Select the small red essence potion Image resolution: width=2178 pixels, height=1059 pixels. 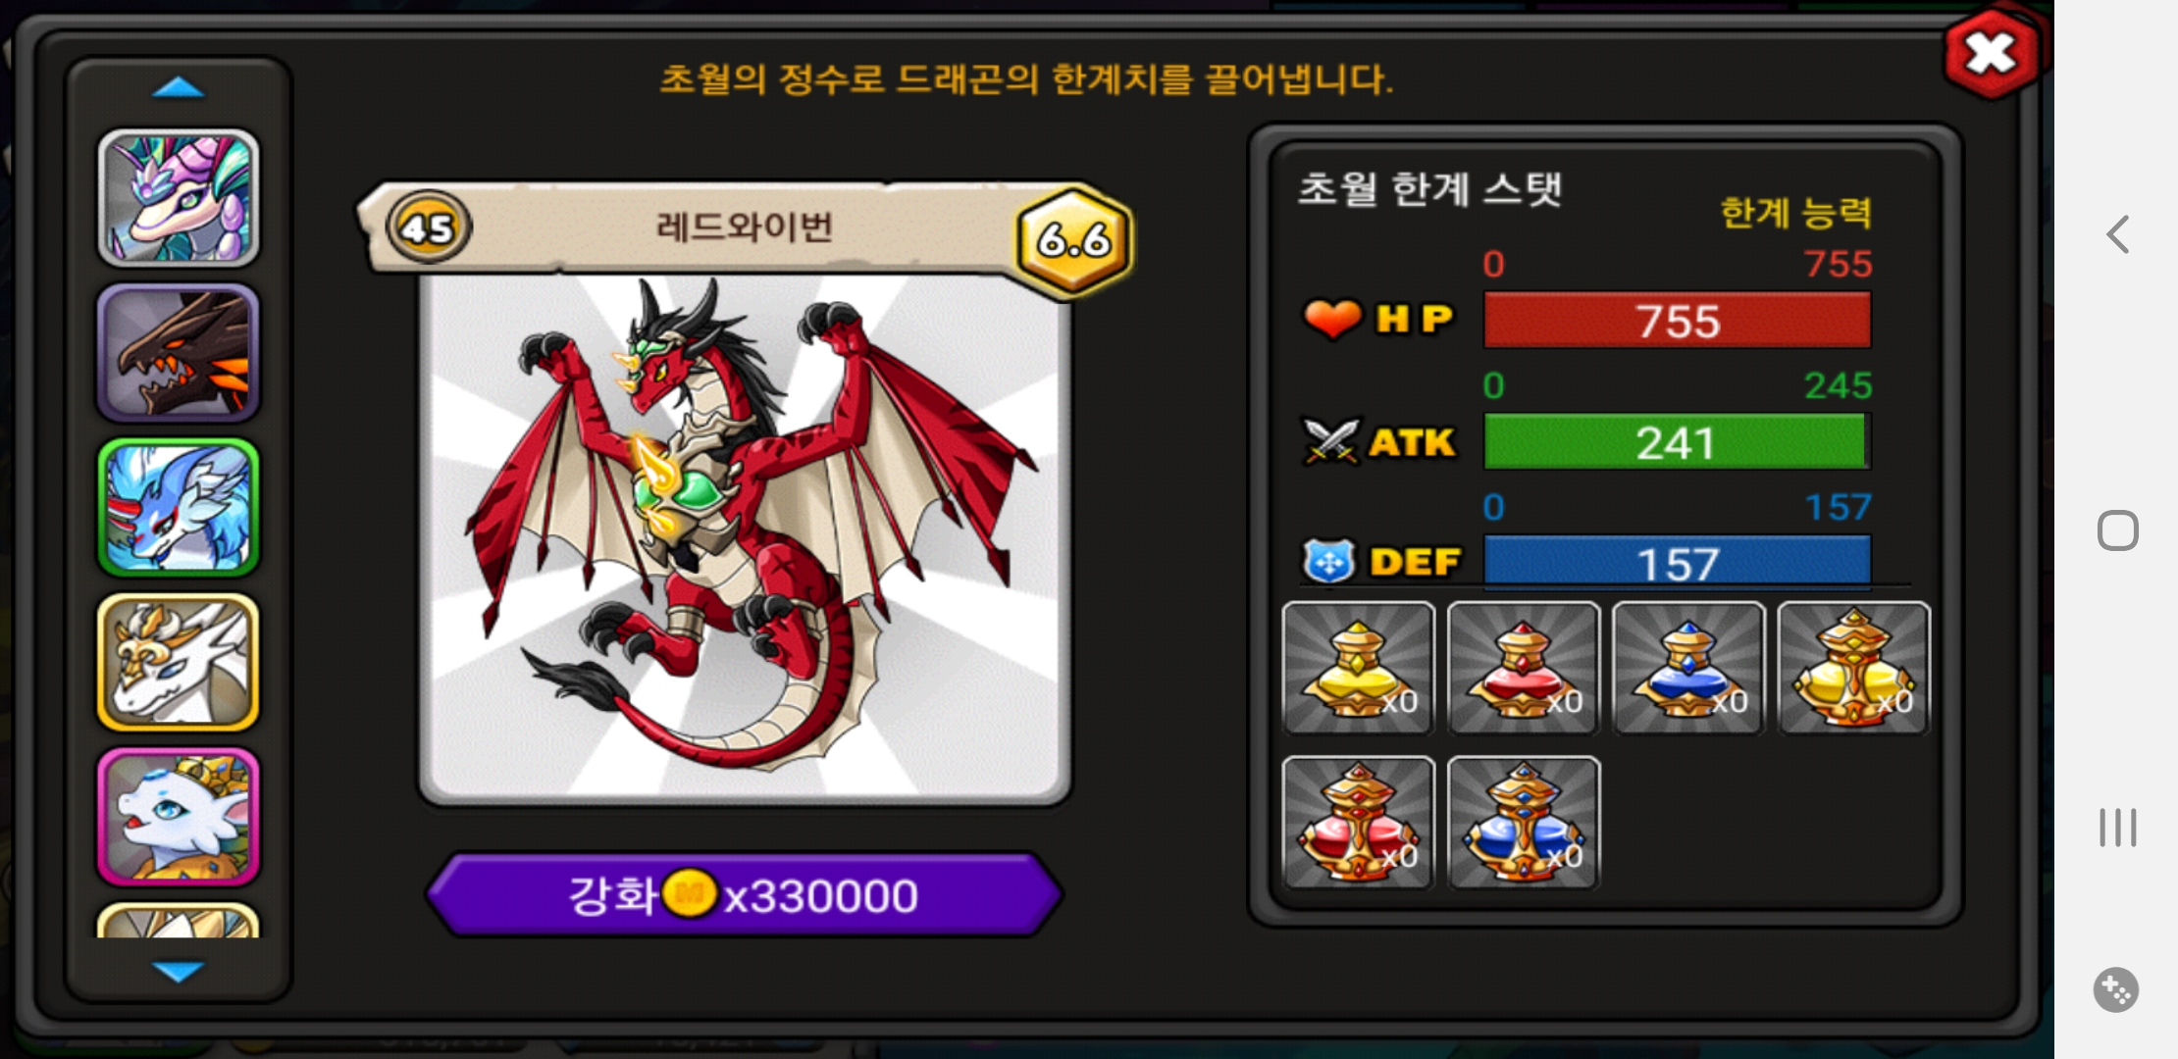pyautogui.click(x=1524, y=668)
